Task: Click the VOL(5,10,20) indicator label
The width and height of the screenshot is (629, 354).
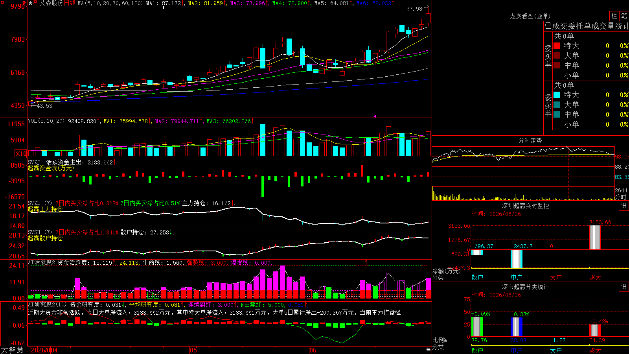Action: (x=46, y=121)
